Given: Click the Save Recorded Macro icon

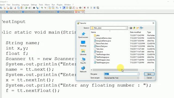Looking at the screenshot, I should [98, 8].
